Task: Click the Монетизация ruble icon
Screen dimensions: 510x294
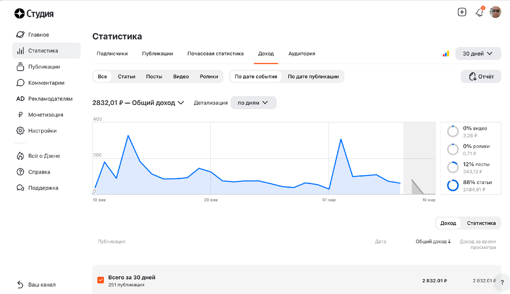Action: (x=20, y=115)
